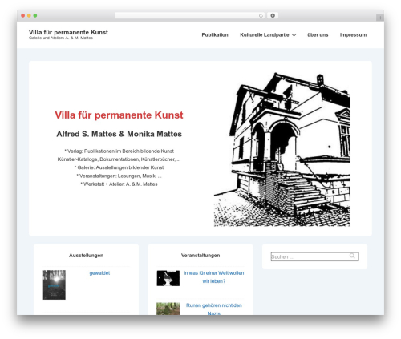Image resolution: width=401 pixels, height=339 pixels.
Task: Click the yellow minimize window button
Action: (x=29, y=16)
